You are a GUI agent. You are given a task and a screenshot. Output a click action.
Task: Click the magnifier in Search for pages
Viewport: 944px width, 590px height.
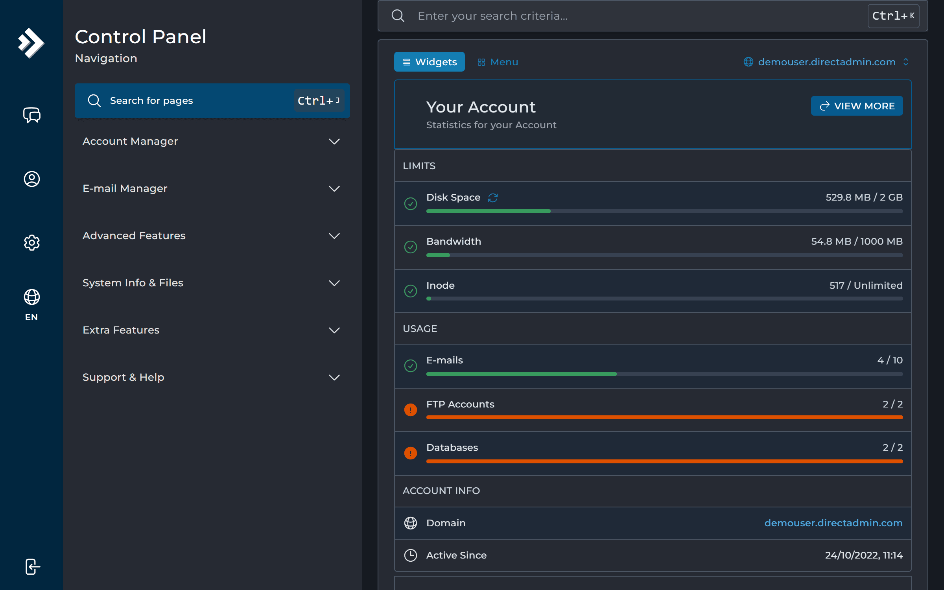[x=94, y=101]
